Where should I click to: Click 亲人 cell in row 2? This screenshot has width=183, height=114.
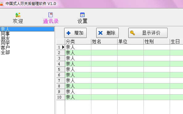78,53
